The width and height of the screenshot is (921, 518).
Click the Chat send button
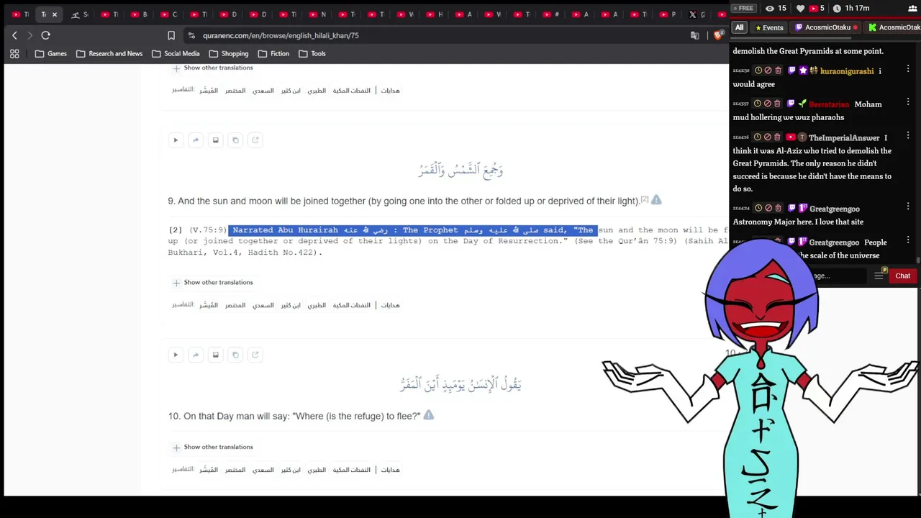902,276
